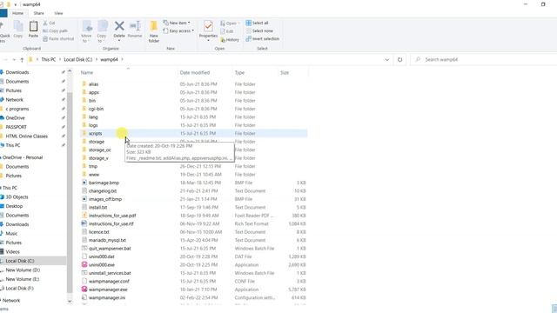Click Local Disk (C:) in address breadcrumb
557x313 pixels.
[x=78, y=59]
